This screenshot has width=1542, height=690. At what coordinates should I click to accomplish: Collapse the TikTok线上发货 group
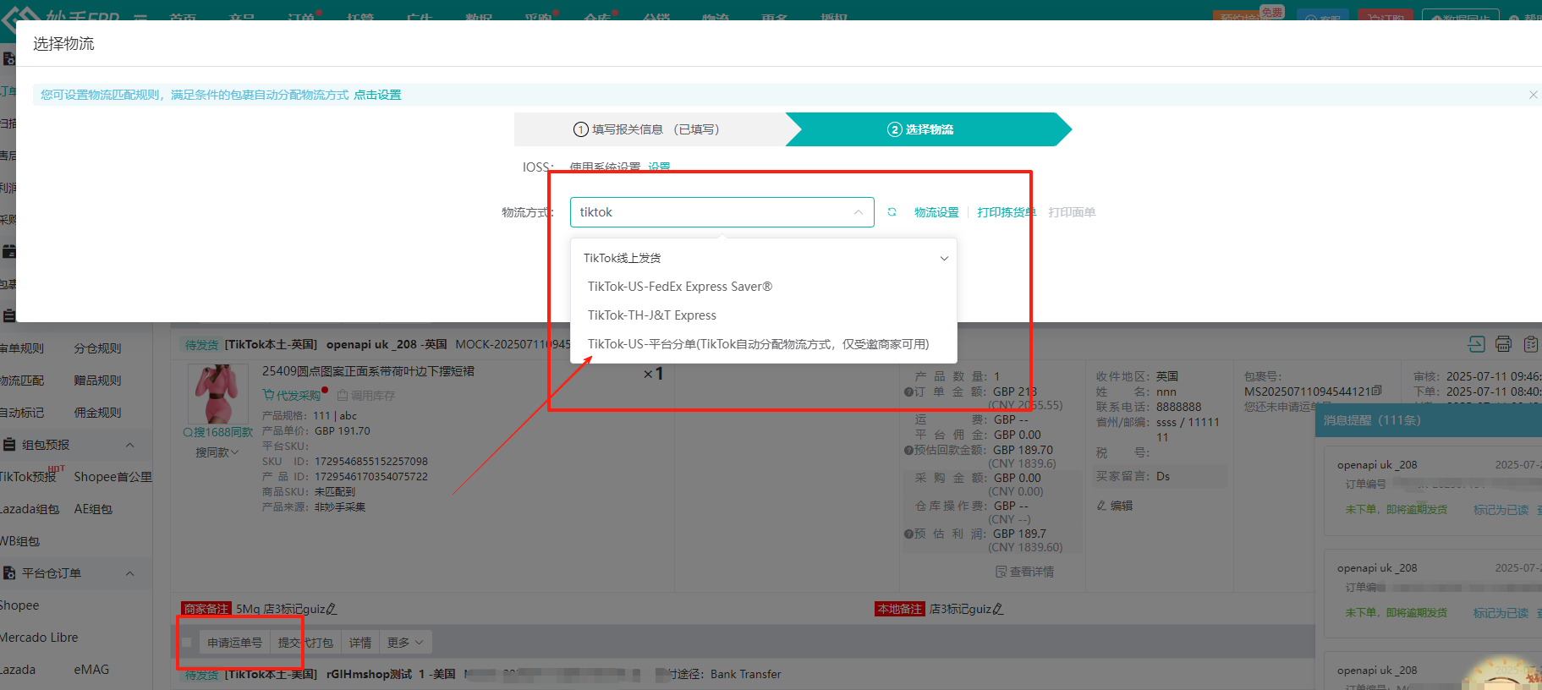pyautogui.click(x=944, y=258)
